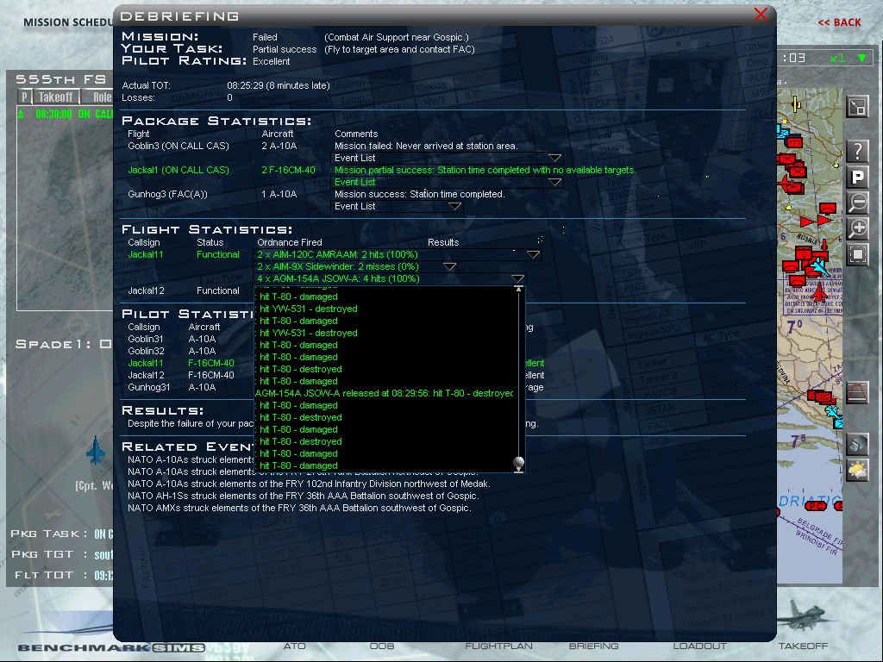This screenshot has height=662, width=883.
Task: Click the gray stacked-blocks icon above weather
Action: coord(858,445)
